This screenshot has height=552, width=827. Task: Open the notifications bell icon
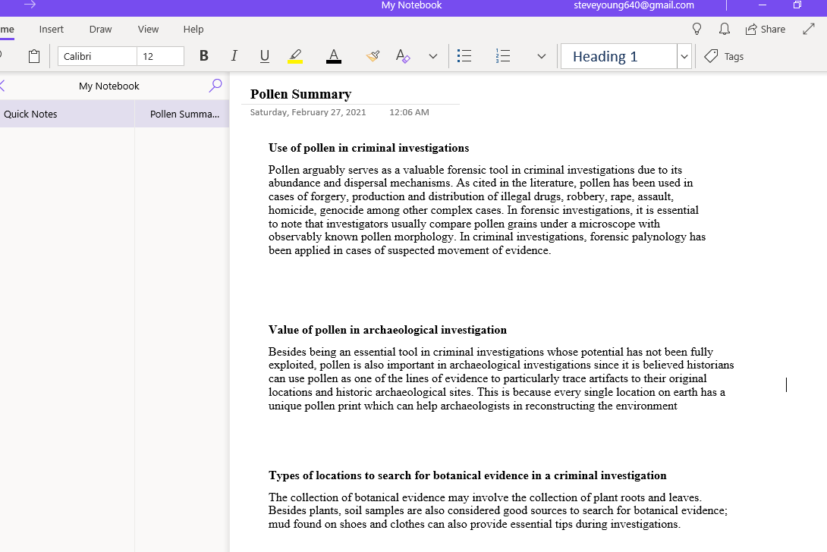(724, 29)
